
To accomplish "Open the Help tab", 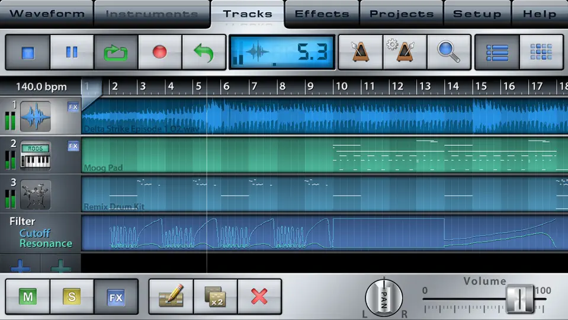I will pyautogui.click(x=540, y=14).
